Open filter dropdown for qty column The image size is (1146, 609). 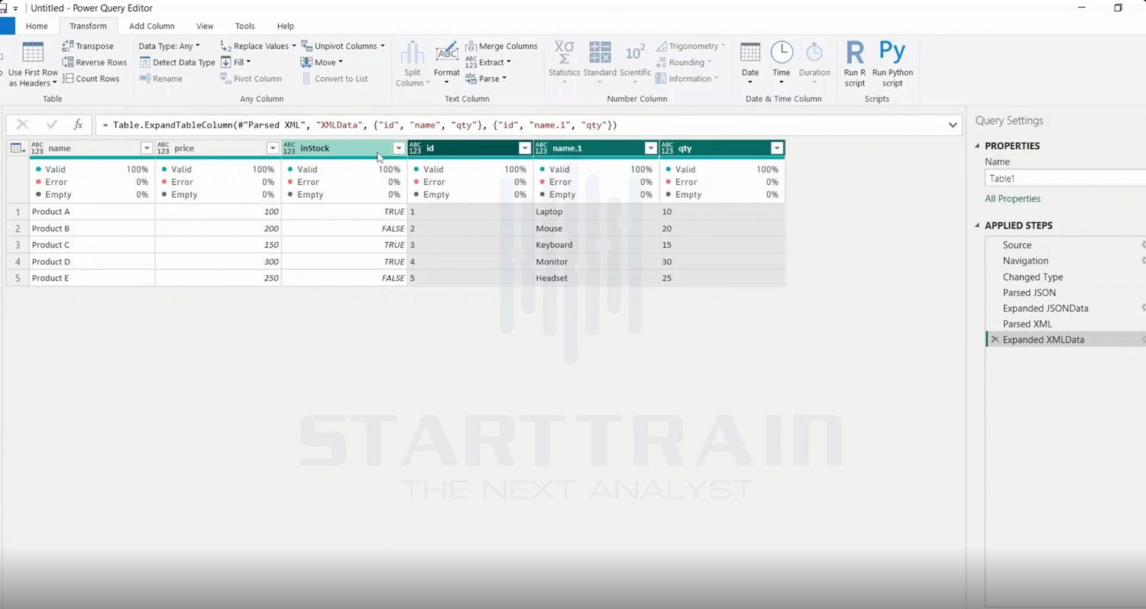[x=776, y=148]
